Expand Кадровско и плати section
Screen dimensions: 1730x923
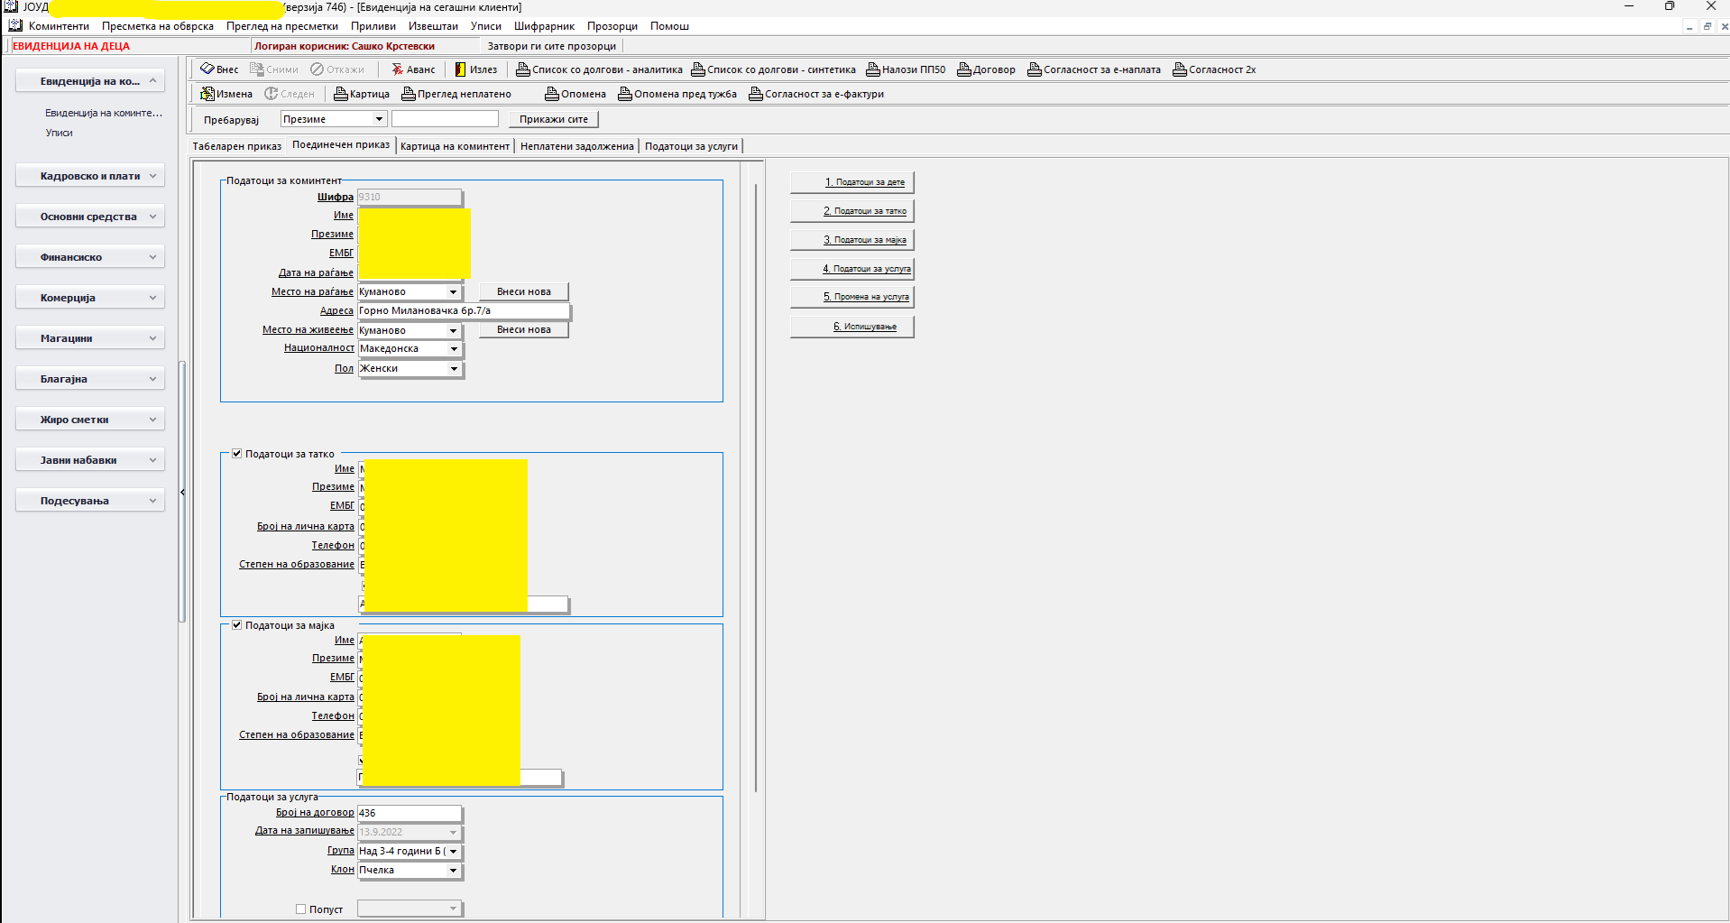click(x=90, y=176)
